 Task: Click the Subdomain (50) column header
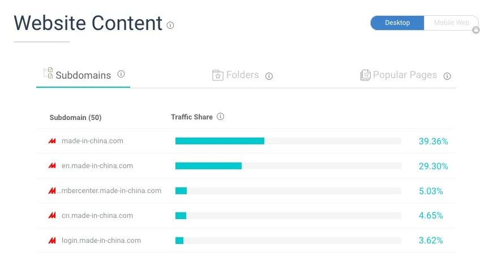75,118
